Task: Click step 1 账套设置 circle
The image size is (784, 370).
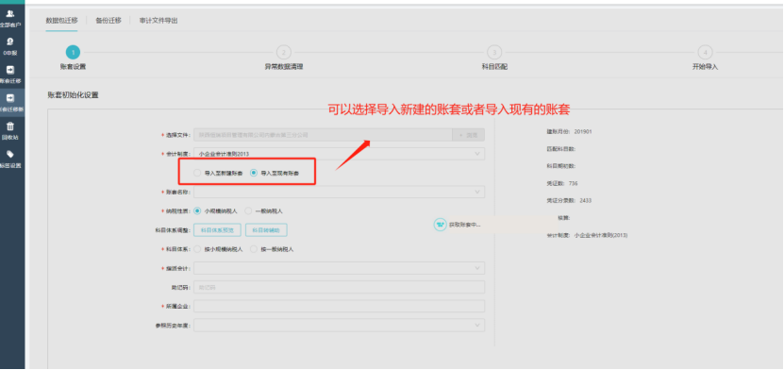Action: click(73, 52)
